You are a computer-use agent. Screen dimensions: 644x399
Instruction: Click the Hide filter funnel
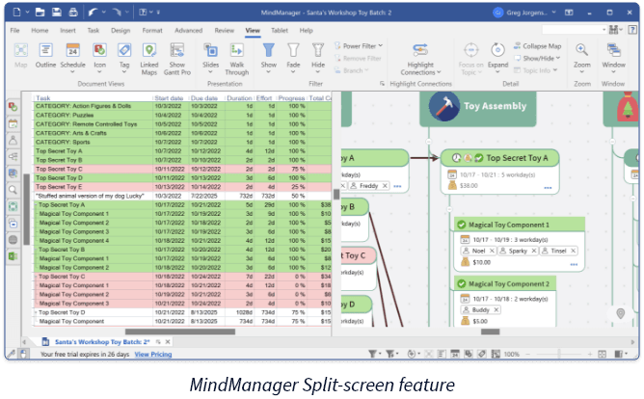coord(318,50)
